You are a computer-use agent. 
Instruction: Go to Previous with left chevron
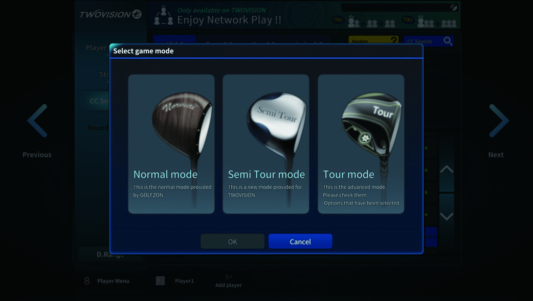tap(37, 121)
